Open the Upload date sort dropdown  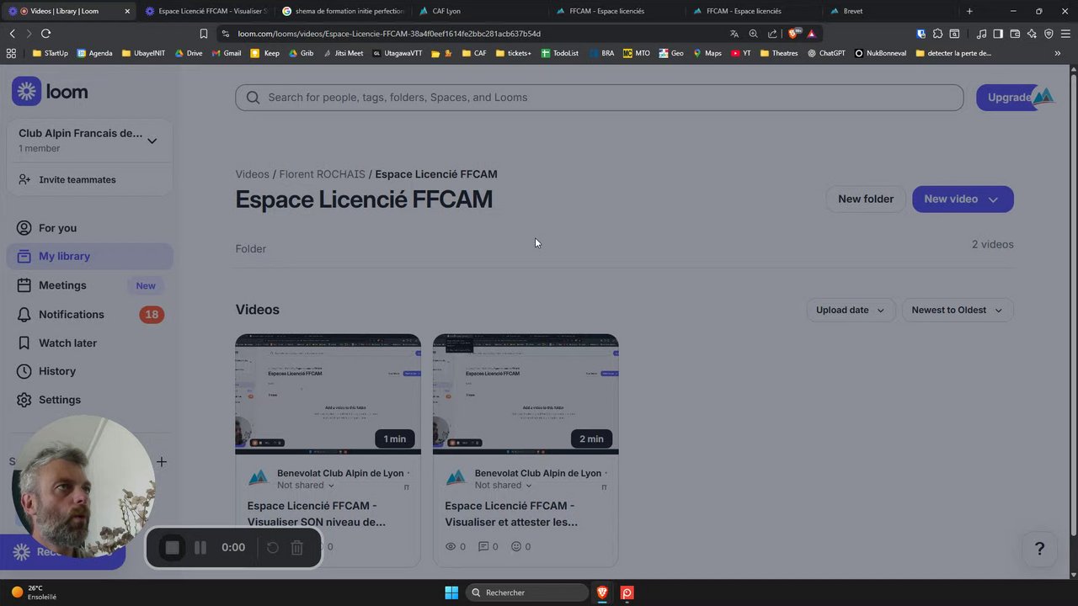click(x=850, y=310)
